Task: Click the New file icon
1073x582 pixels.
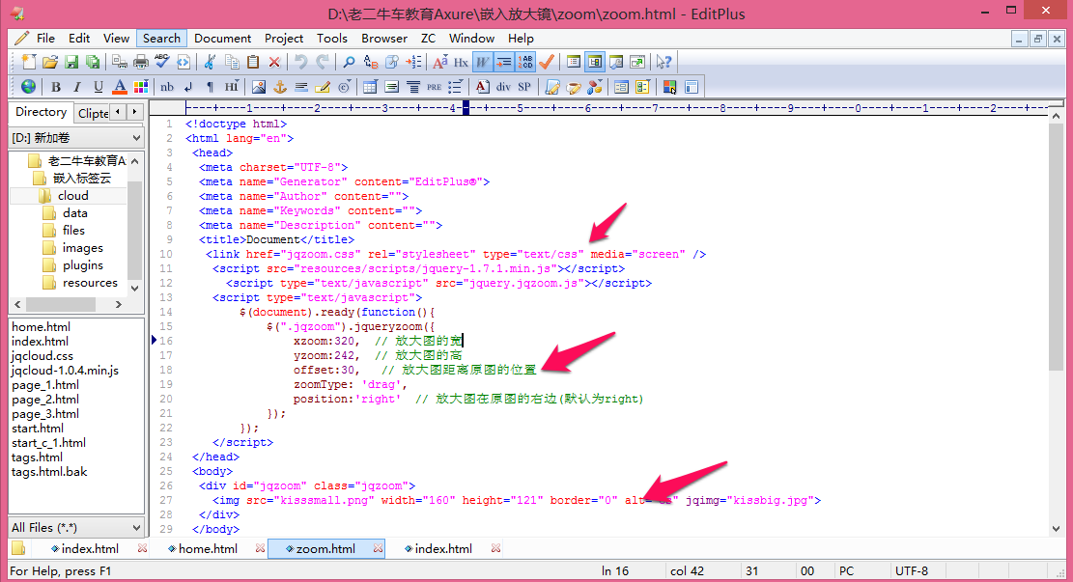Action: point(29,62)
